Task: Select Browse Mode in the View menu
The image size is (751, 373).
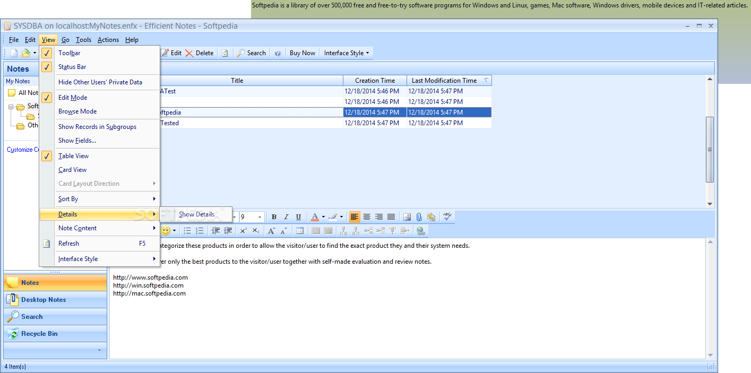Action: tap(99, 111)
